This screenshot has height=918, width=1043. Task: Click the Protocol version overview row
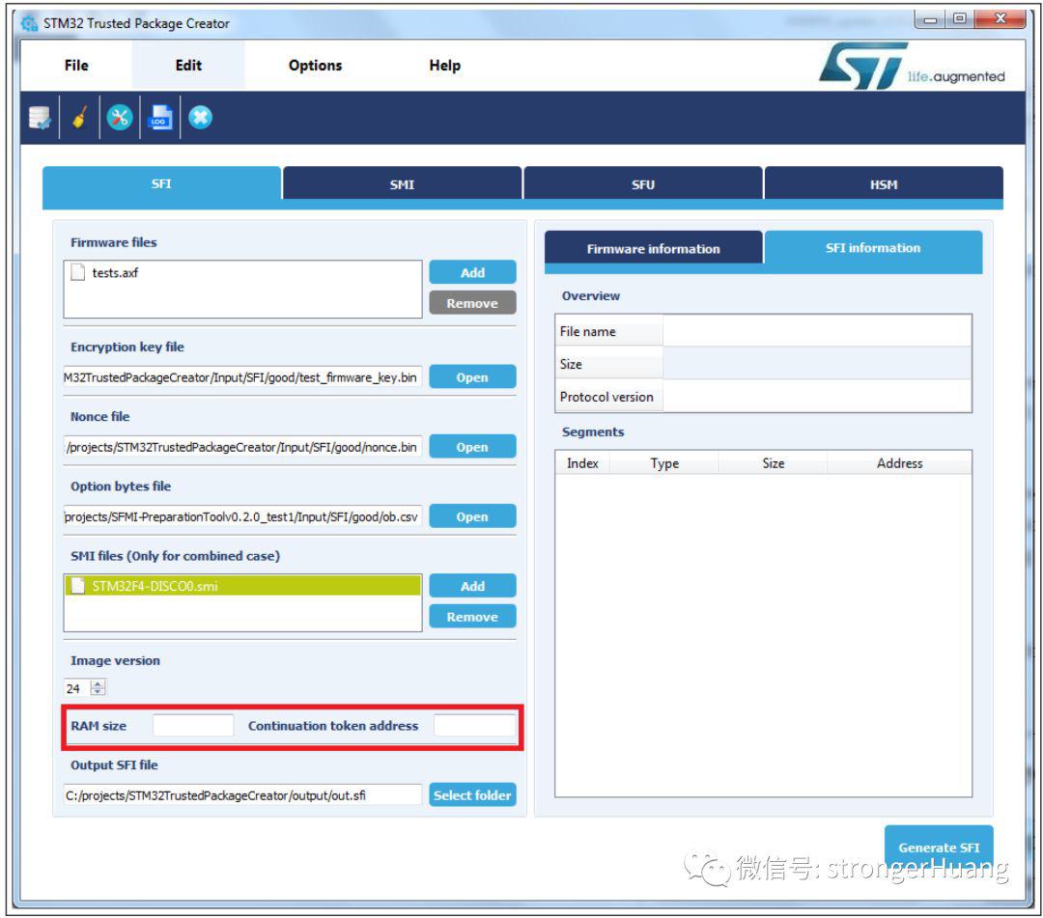(x=763, y=396)
